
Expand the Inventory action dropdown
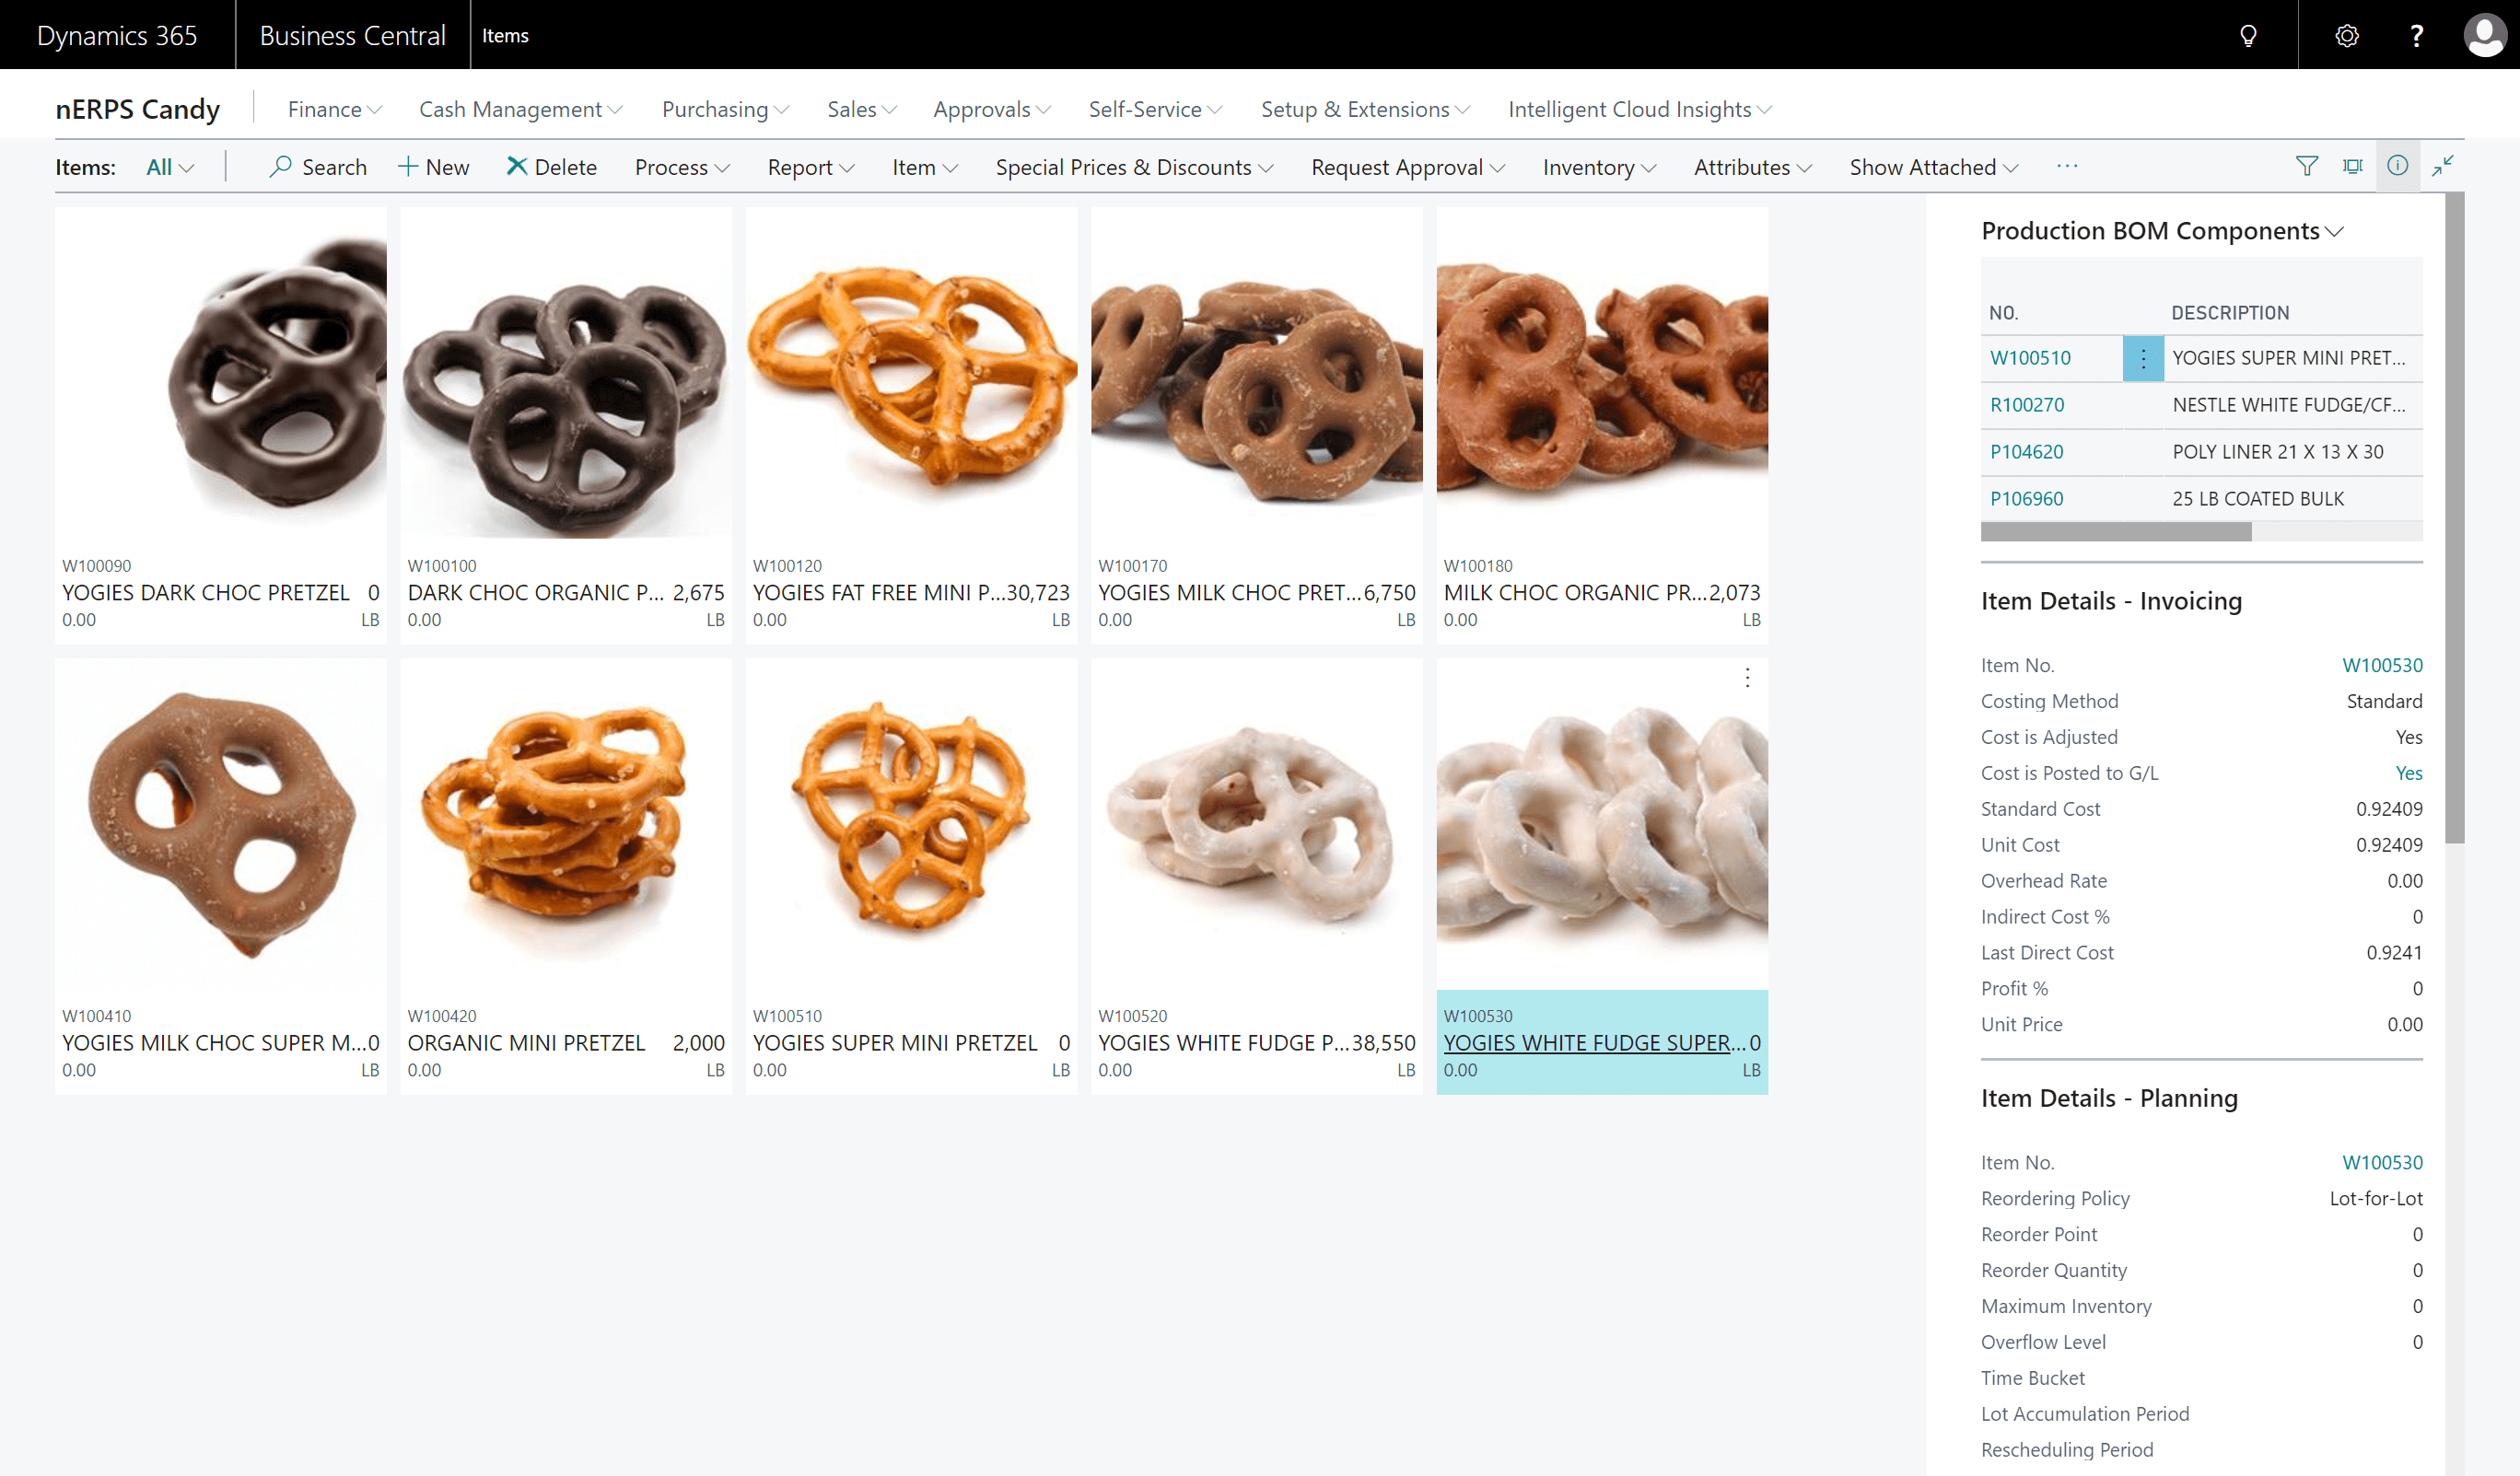(1598, 167)
